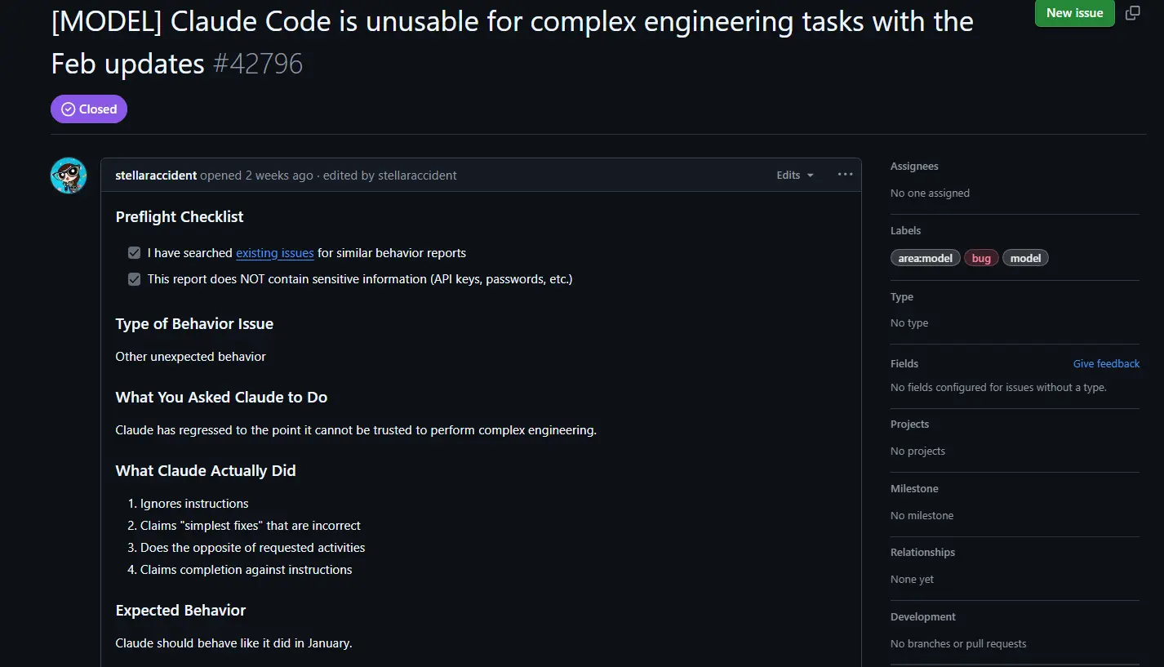The height and width of the screenshot is (667, 1164).
Task: Toggle the 'searched existing issues' checkbox
Action: coord(135,253)
